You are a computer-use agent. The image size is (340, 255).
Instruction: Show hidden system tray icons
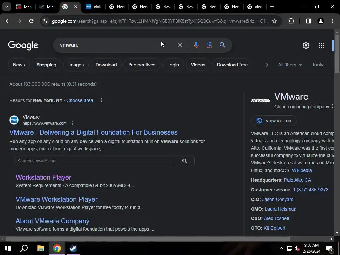click(x=281, y=248)
